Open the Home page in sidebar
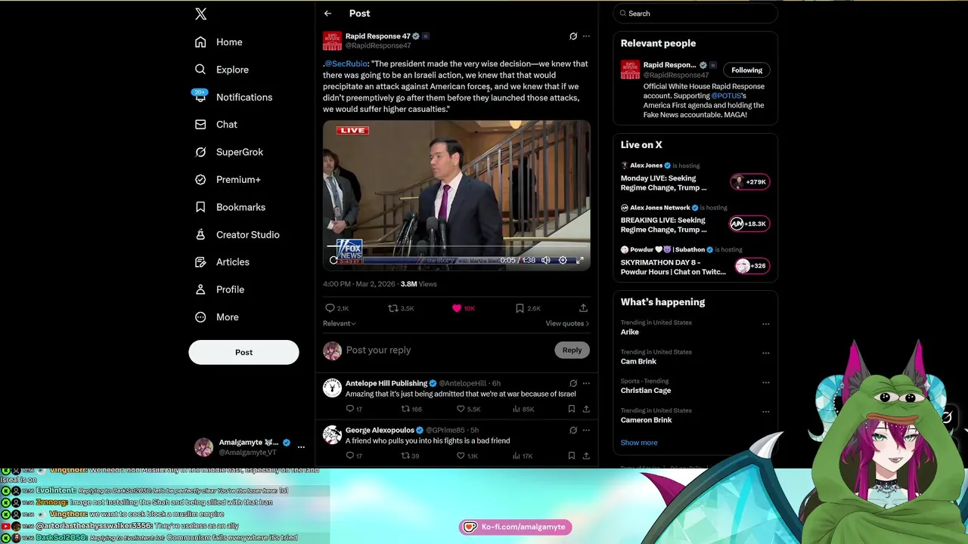968x544 pixels. (x=219, y=42)
